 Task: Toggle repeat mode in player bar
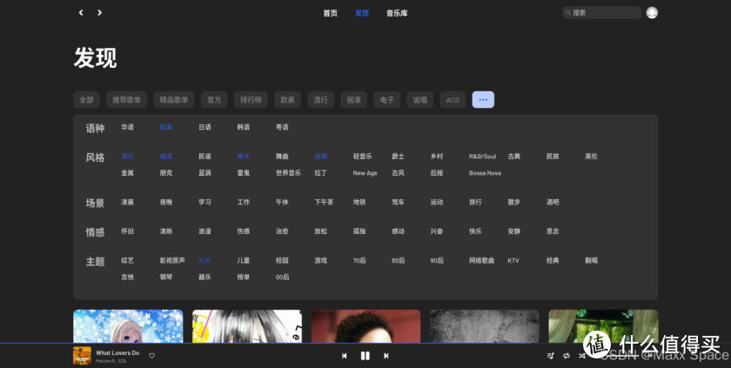pos(567,356)
